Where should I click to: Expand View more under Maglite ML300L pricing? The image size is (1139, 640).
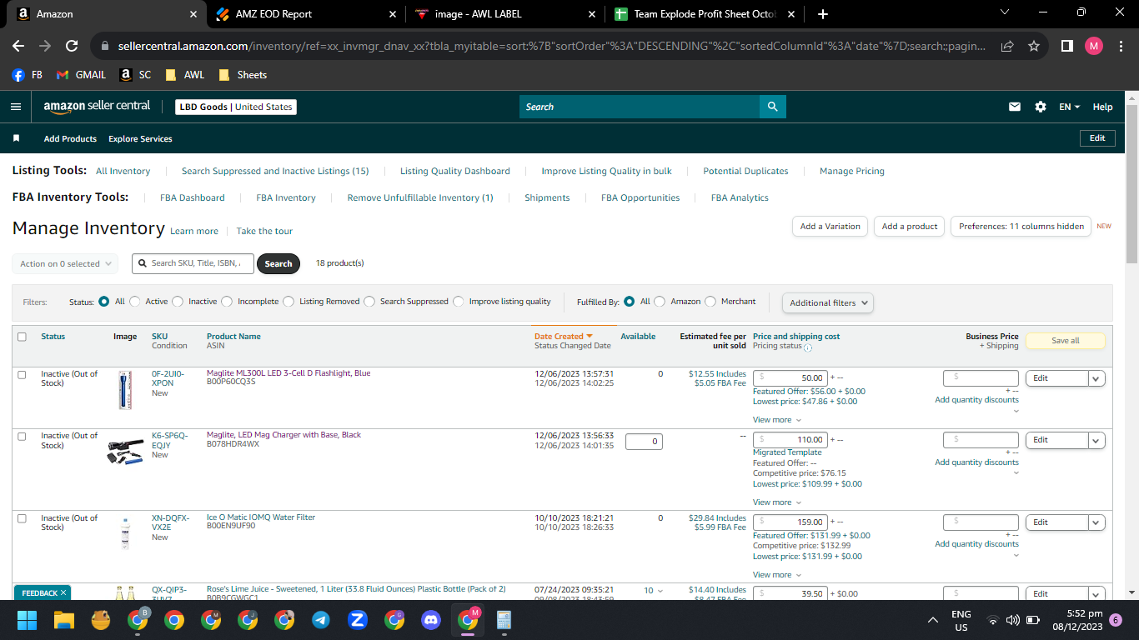(776, 420)
